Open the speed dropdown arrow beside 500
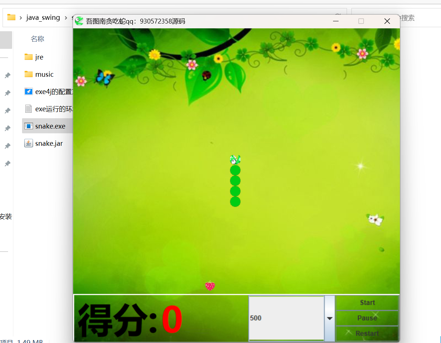441x343 pixels. coord(329,318)
